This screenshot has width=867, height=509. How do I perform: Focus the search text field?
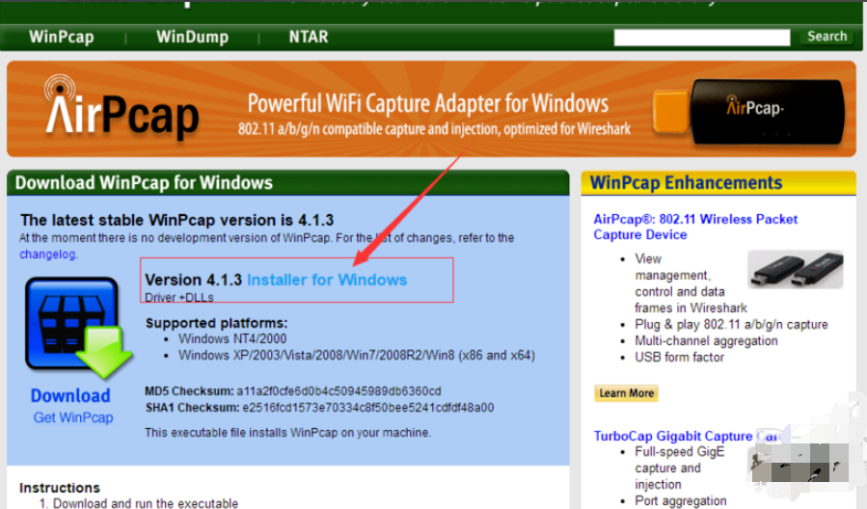(704, 38)
